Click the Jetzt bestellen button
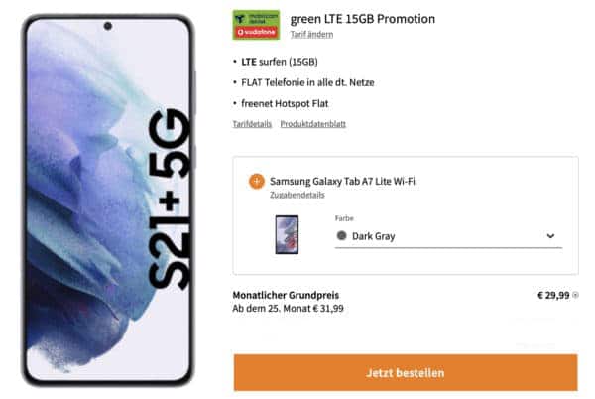Viewport: 595px width, 399px height. point(406,373)
